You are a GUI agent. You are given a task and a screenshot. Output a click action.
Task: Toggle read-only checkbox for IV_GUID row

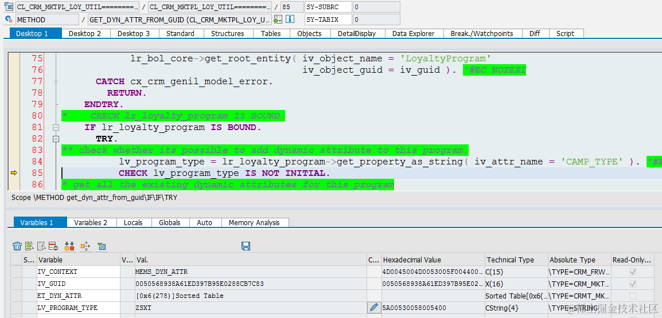pos(632,284)
